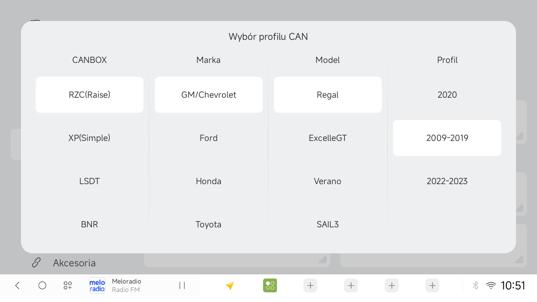Choose Toyota in Marka column
The image size is (537, 302).
click(209, 224)
